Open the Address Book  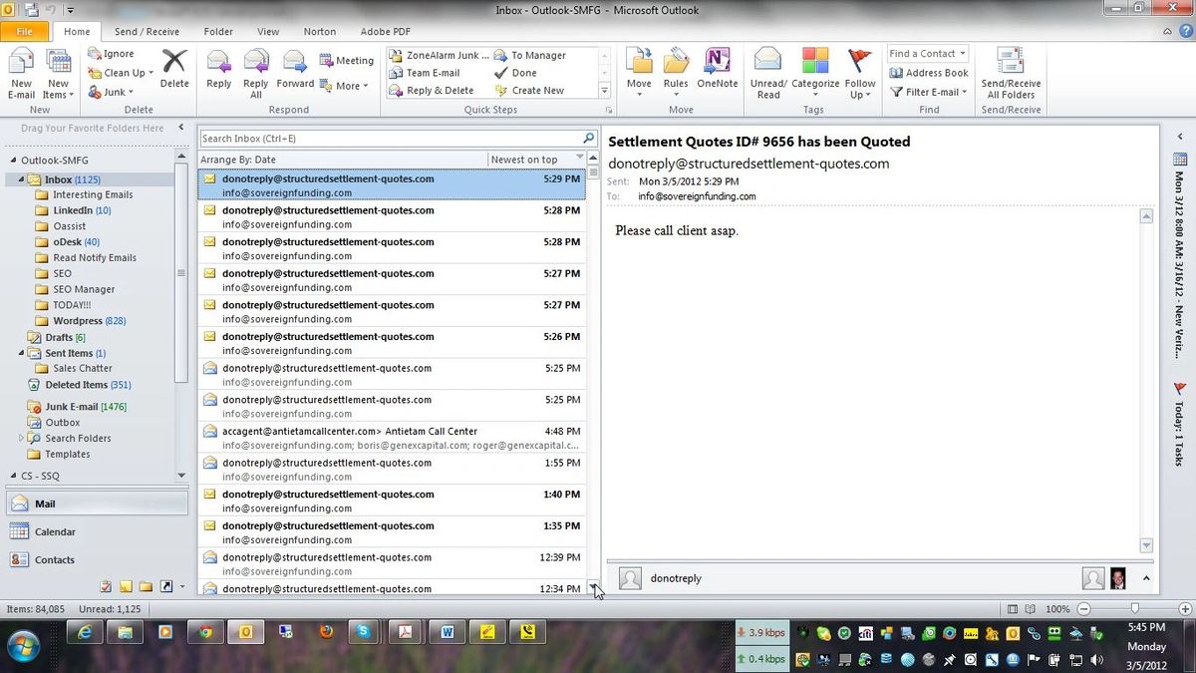pos(928,73)
